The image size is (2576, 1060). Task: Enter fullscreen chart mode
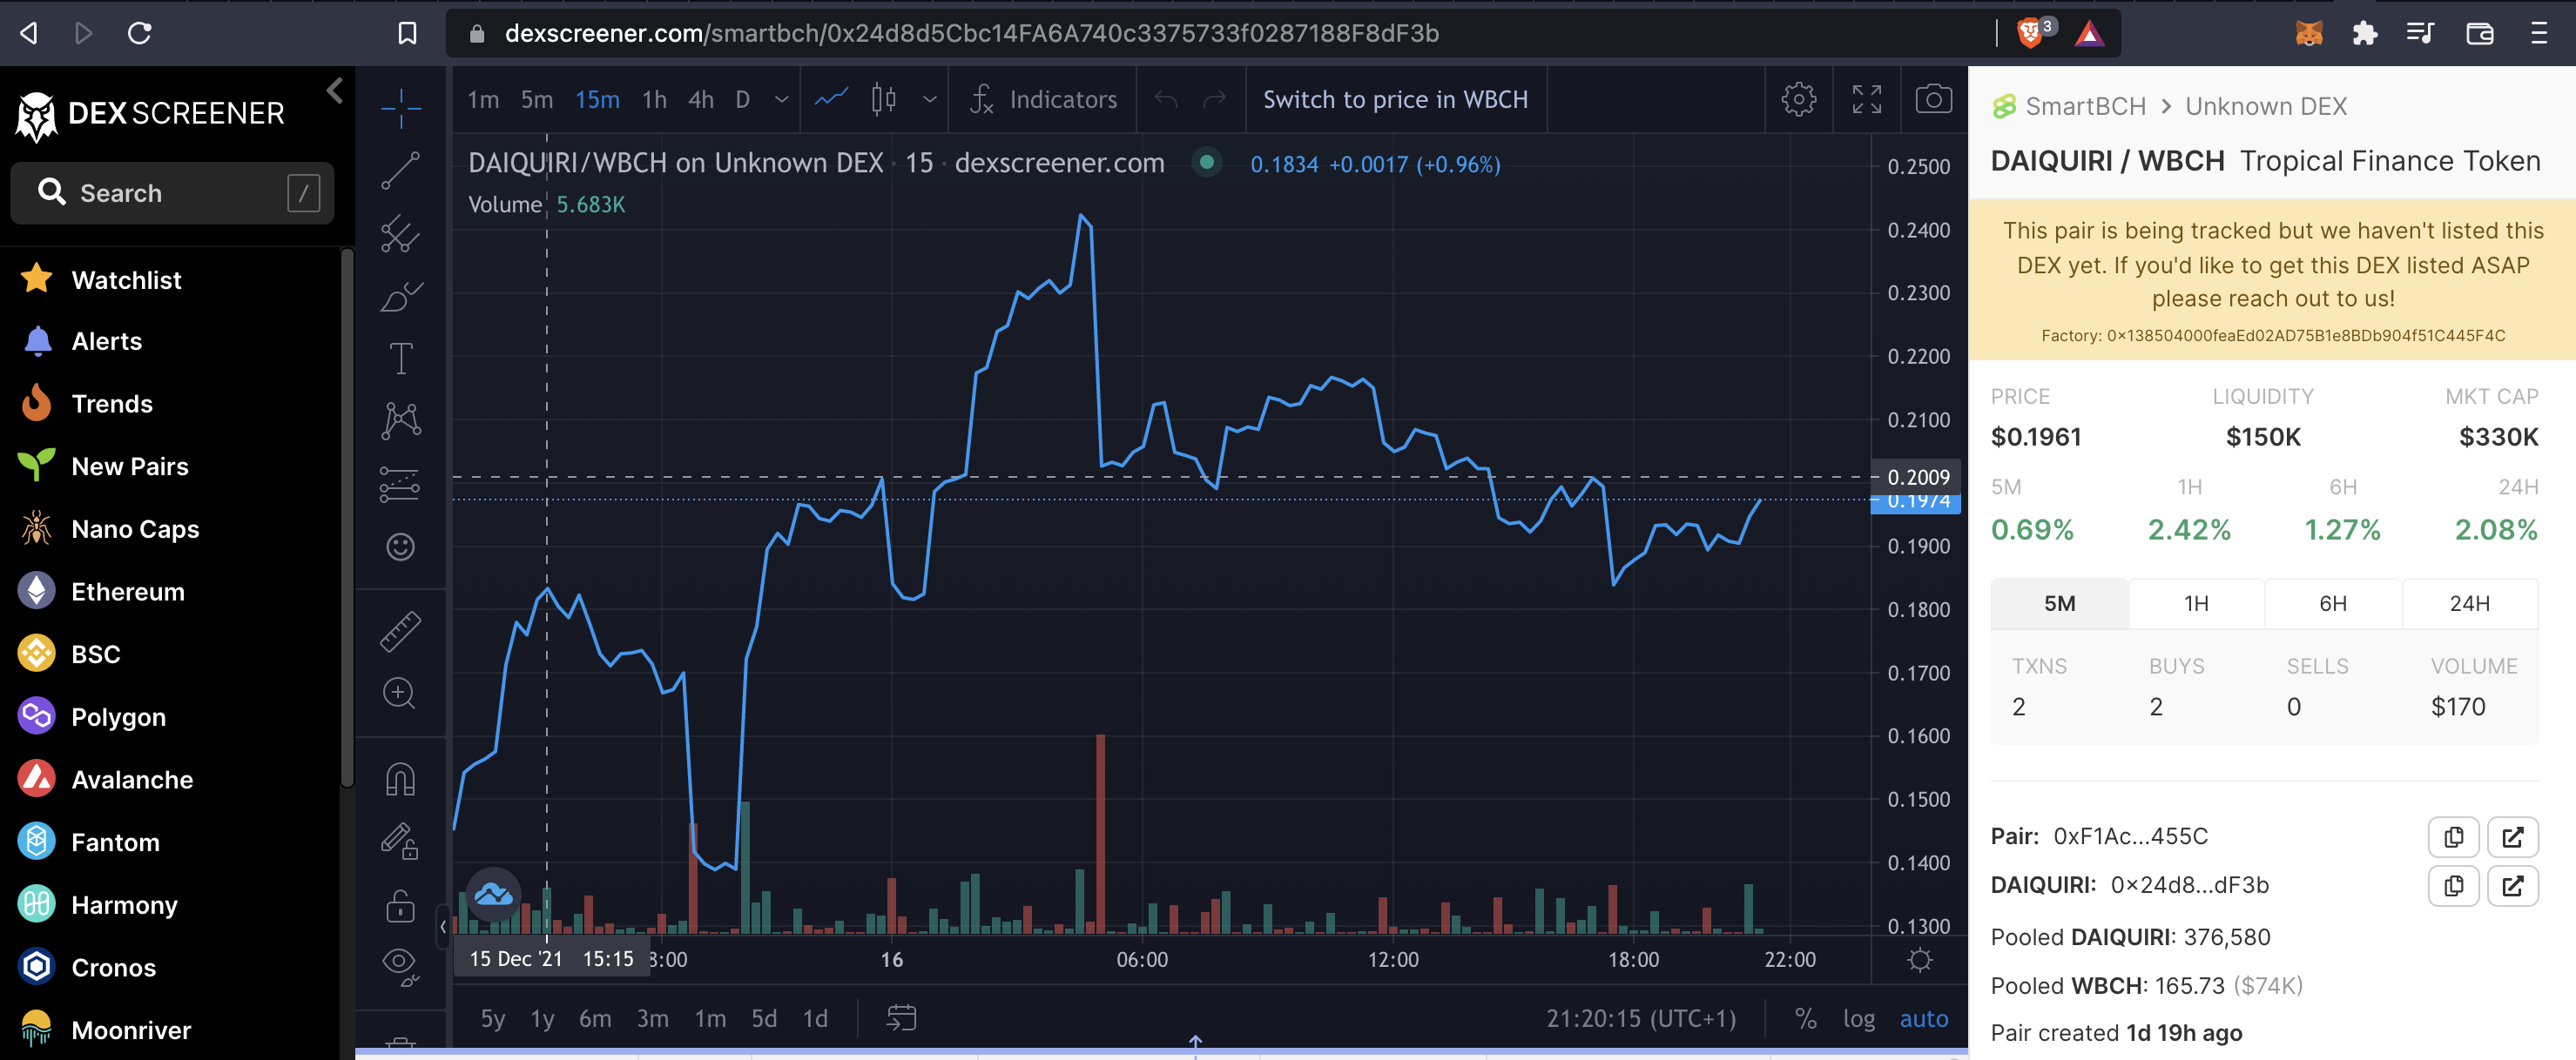click(1866, 99)
